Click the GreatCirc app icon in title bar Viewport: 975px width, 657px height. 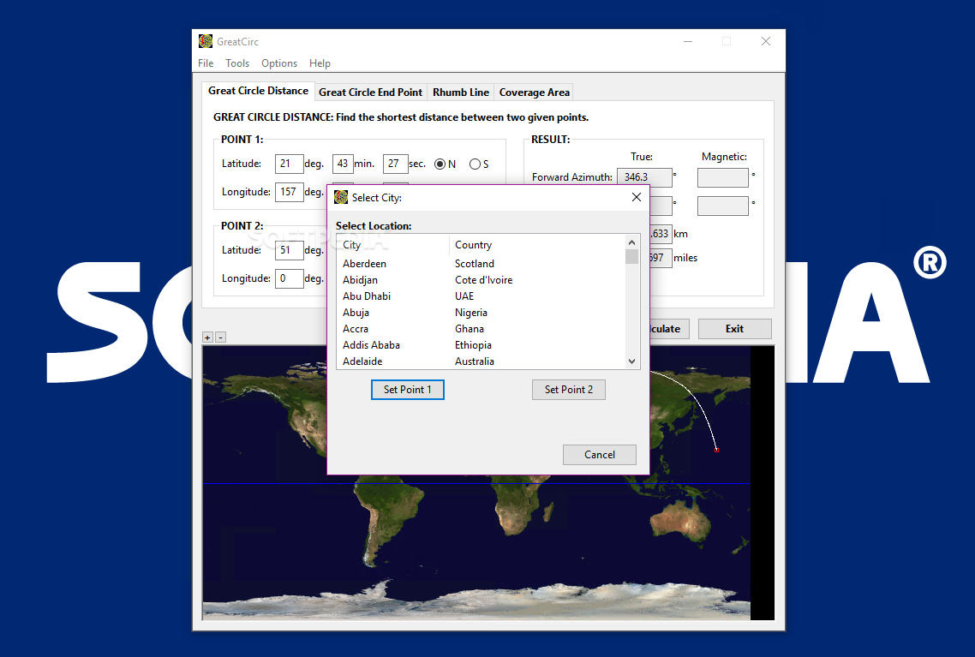pos(206,42)
